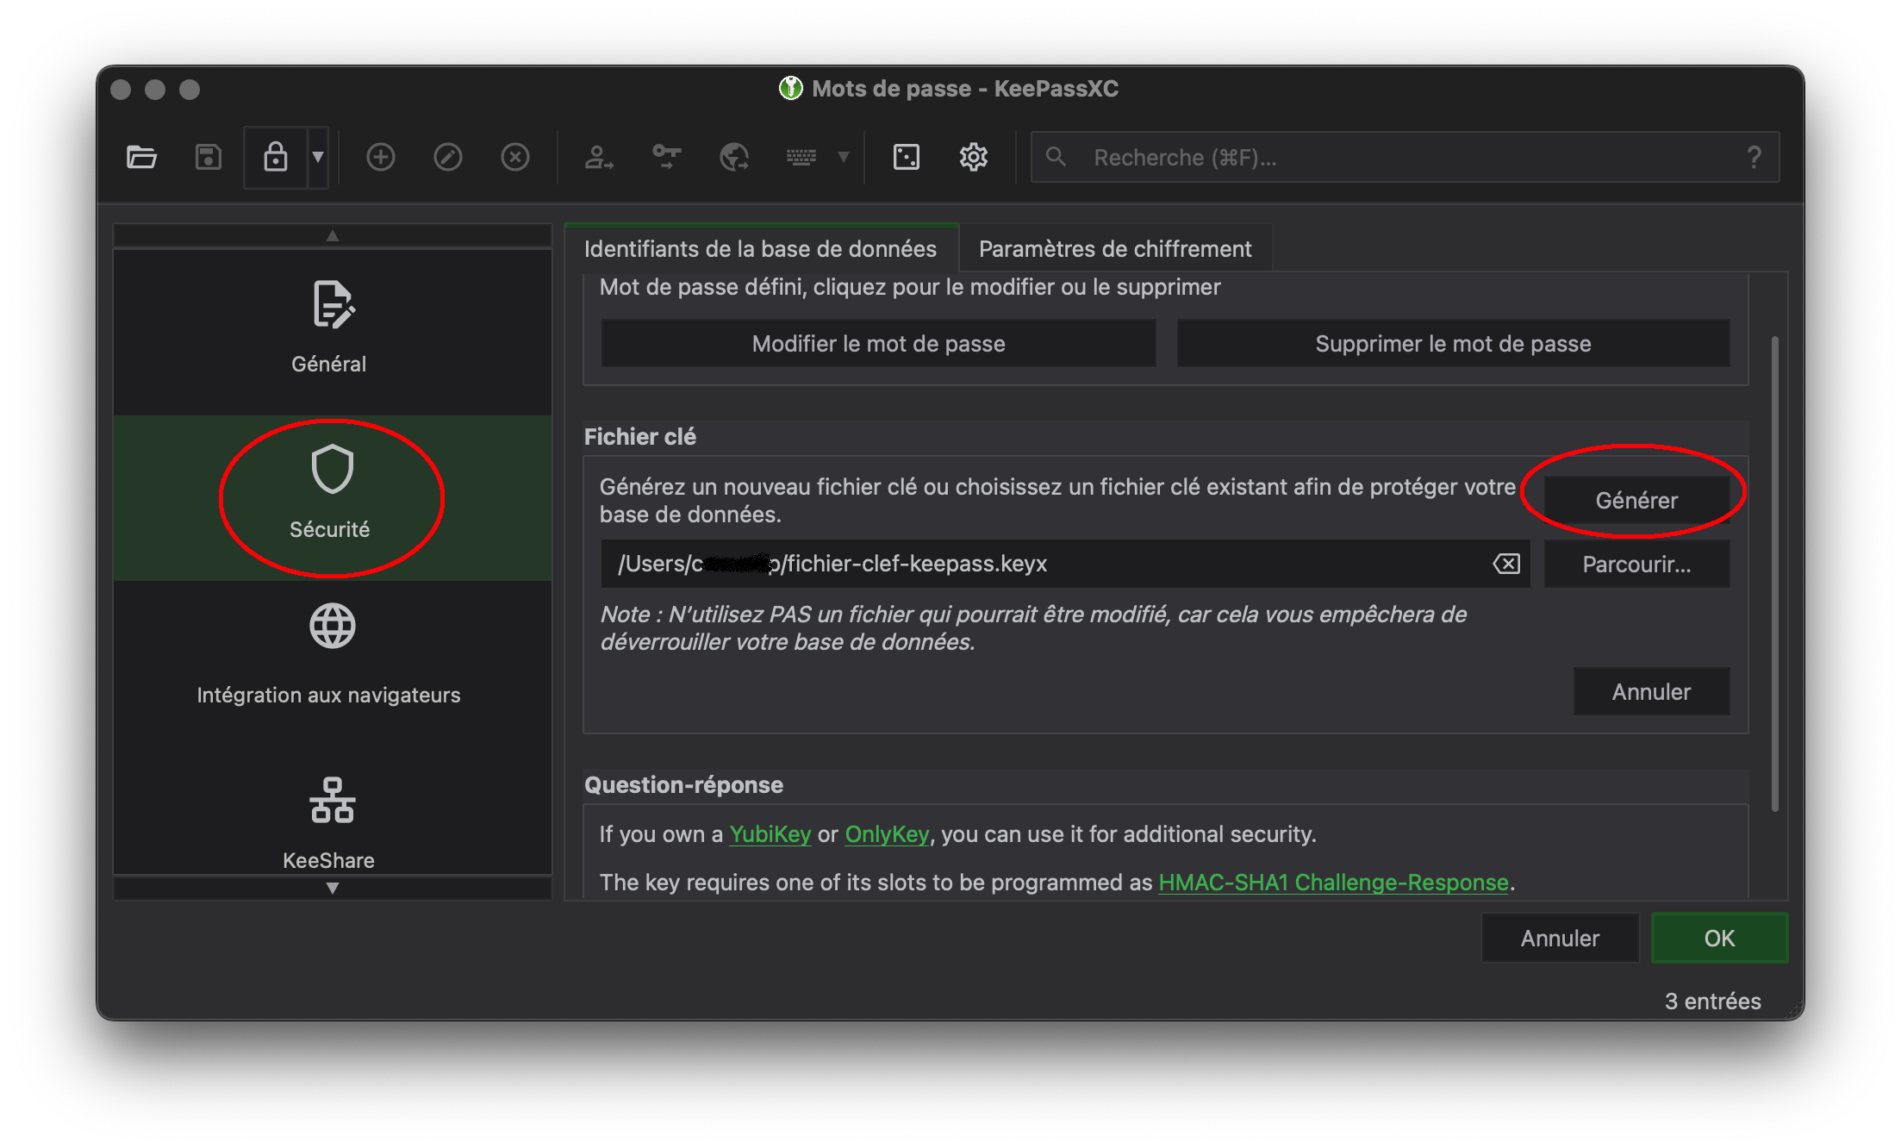Confirm settings with green OK button
Image resolution: width=1901 pixels, height=1148 pixels.
[x=1719, y=938]
